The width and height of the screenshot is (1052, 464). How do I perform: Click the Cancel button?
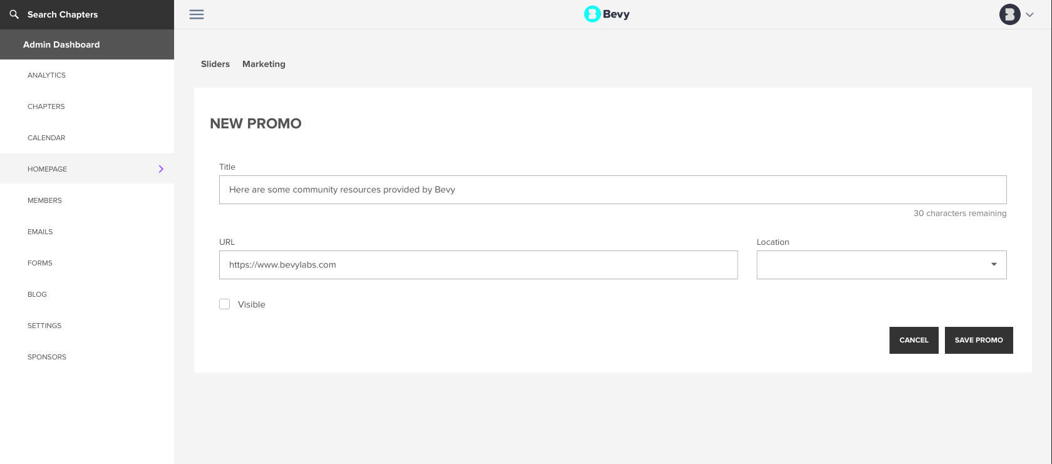click(914, 340)
